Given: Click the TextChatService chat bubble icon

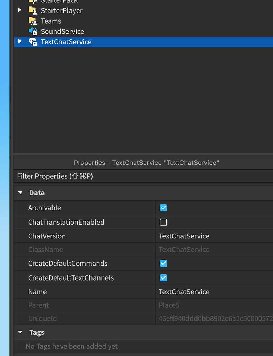Looking at the screenshot, I should [x=33, y=42].
